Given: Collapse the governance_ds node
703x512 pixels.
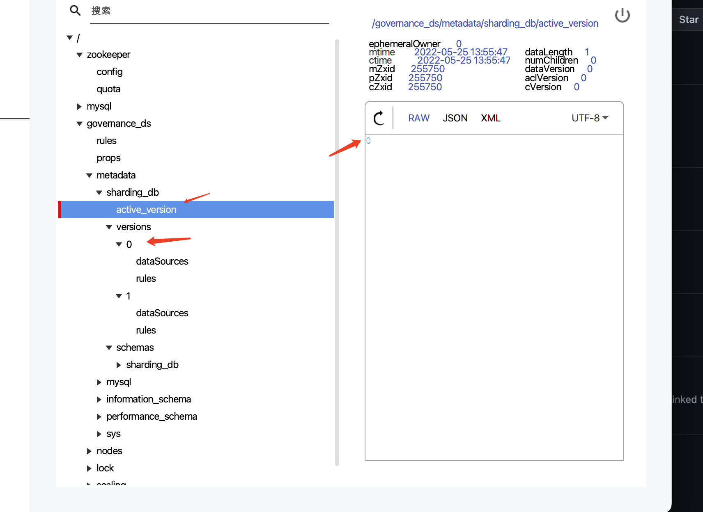Looking at the screenshot, I should [x=79, y=123].
